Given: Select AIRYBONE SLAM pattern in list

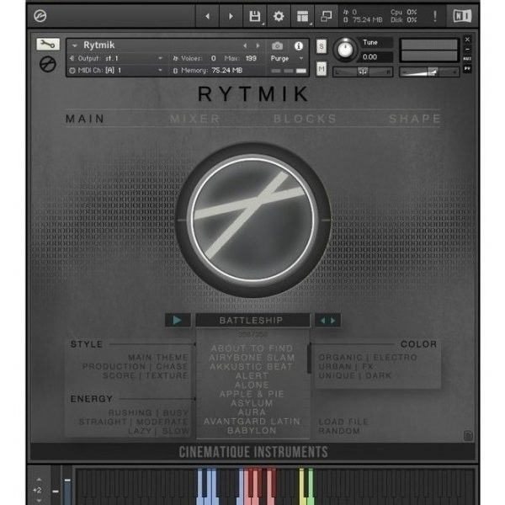Looking at the screenshot, I should pyautogui.click(x=252, y=358).
